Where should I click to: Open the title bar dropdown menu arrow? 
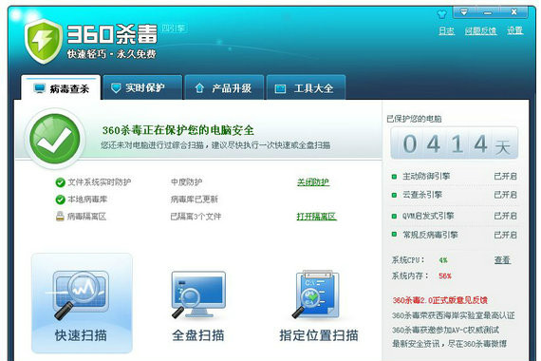point(464,12)
